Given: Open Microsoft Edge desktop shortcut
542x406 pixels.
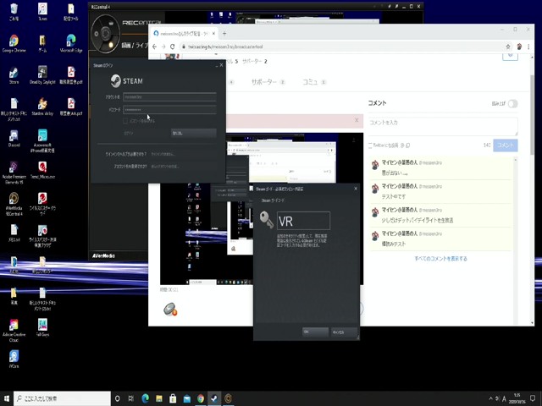Looking at the screenshot, I should click(71, 43).
